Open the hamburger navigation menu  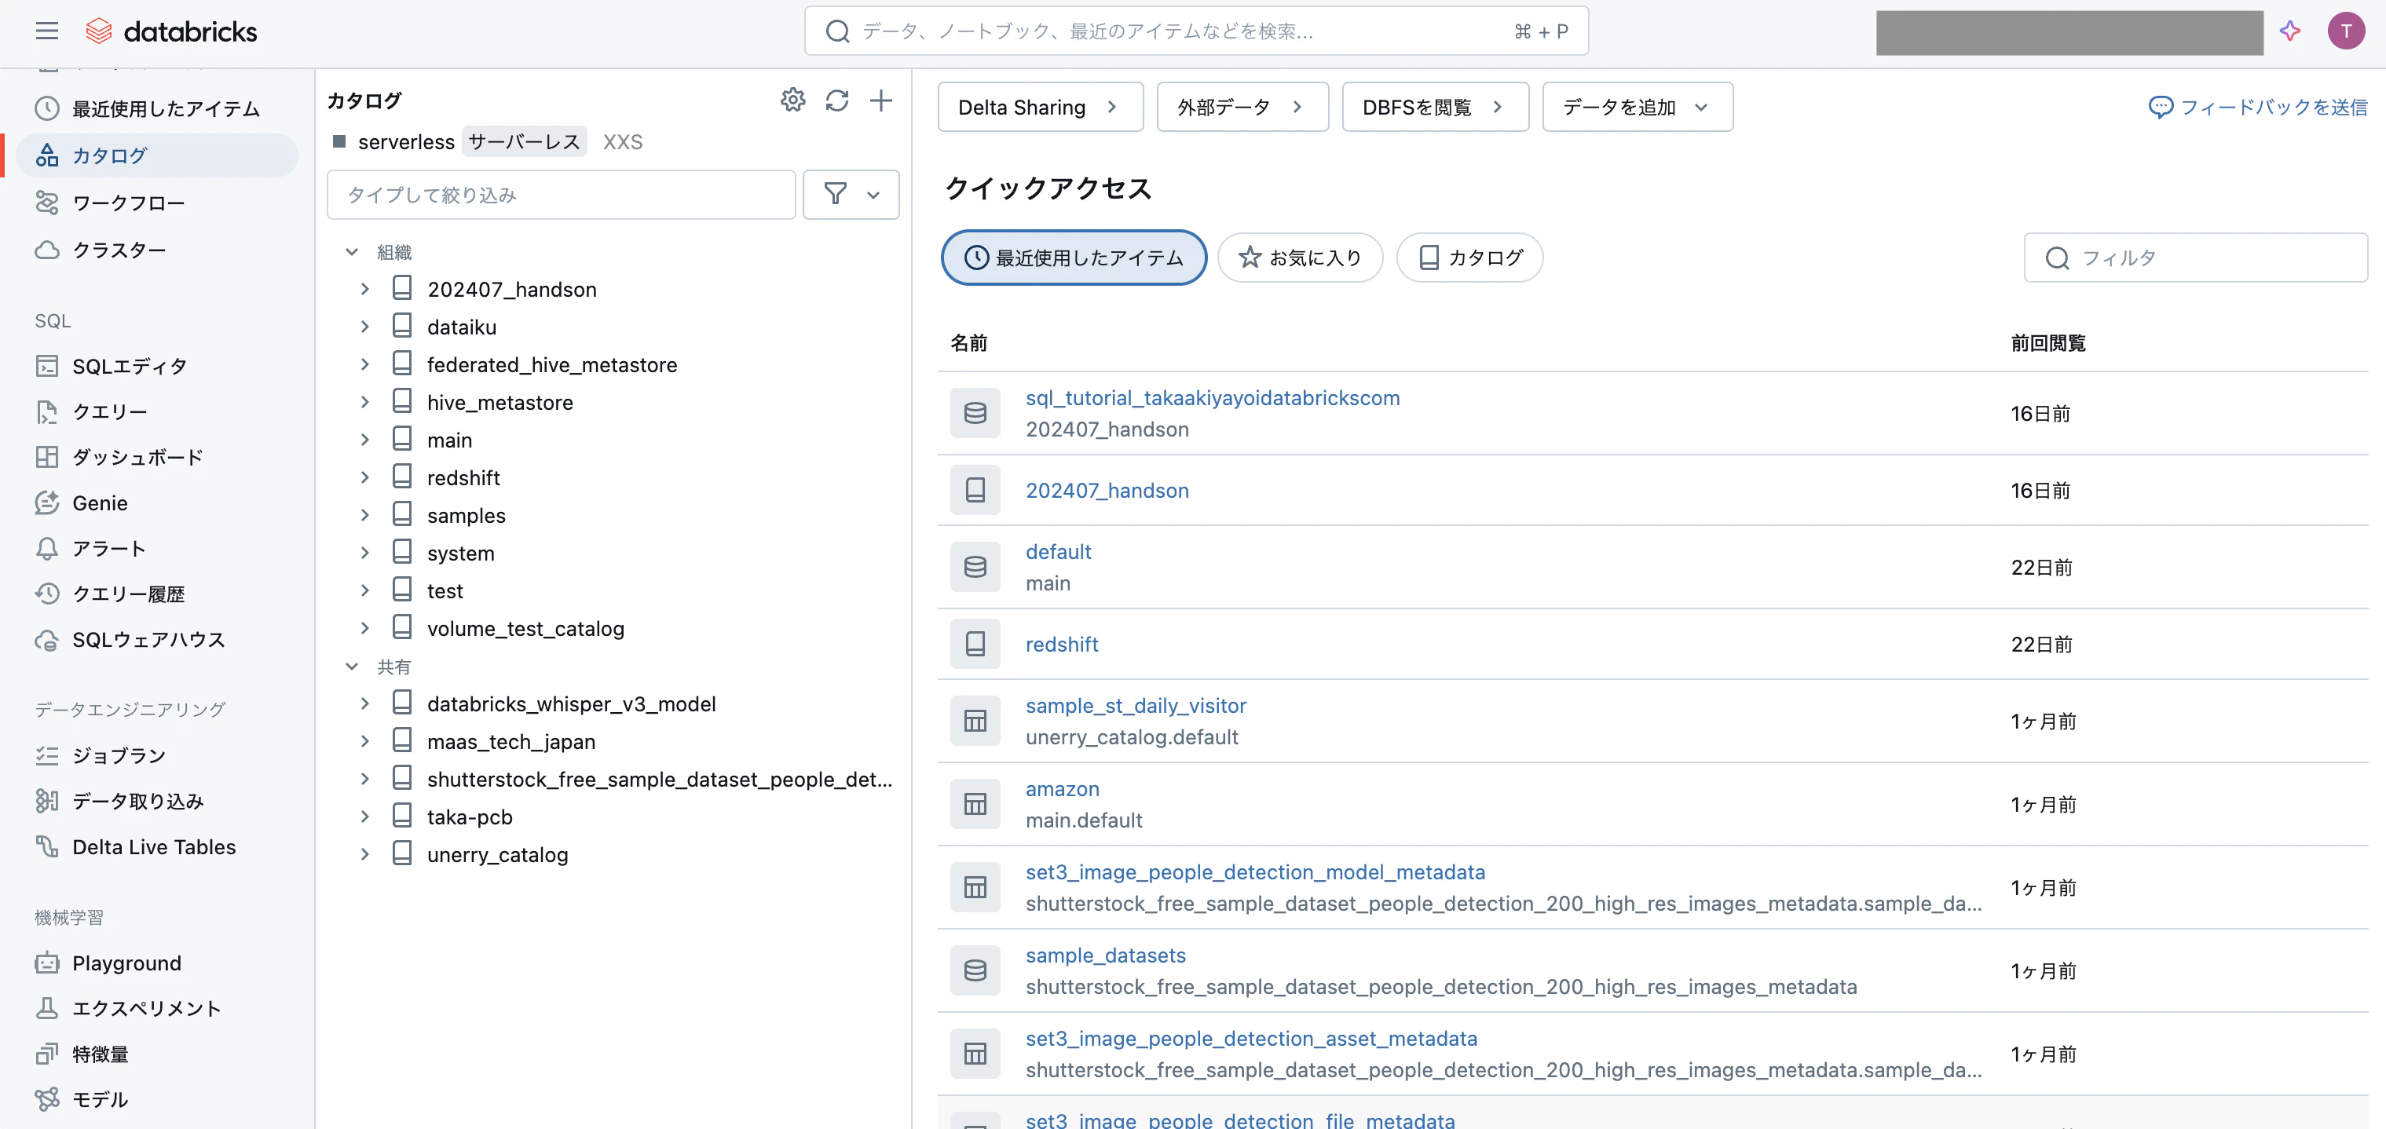46,31
